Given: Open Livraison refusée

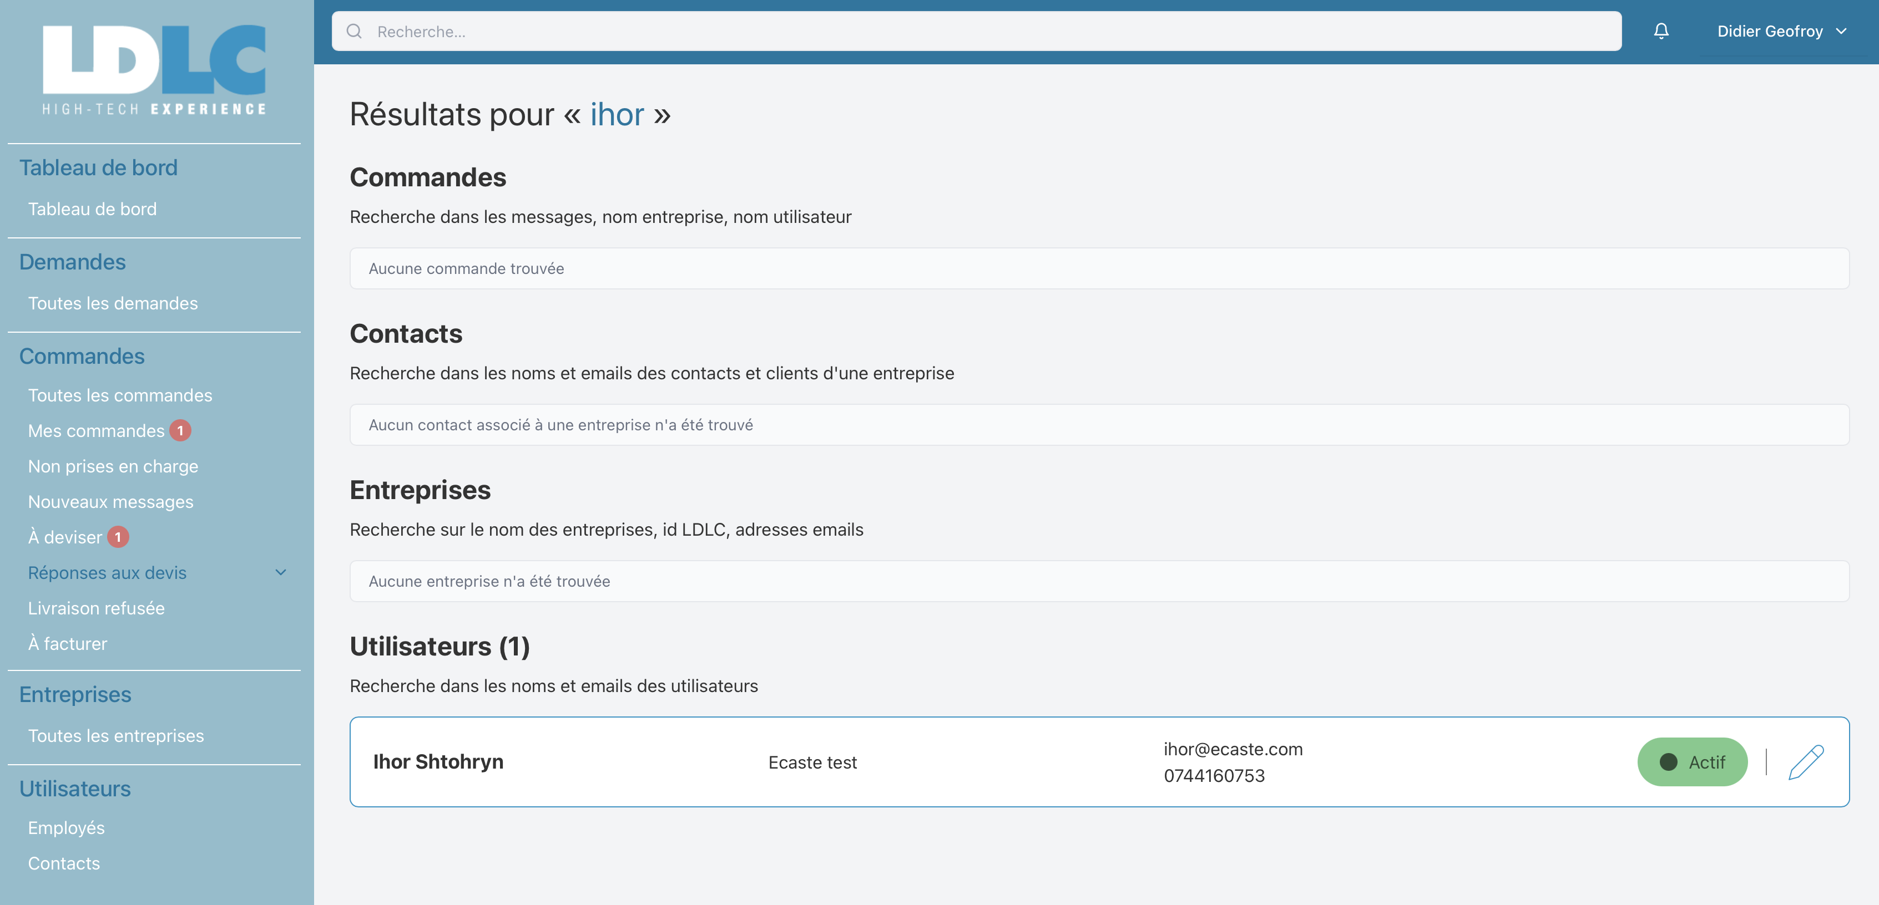Looking at the screenshot, I should [x=95, y=608].
